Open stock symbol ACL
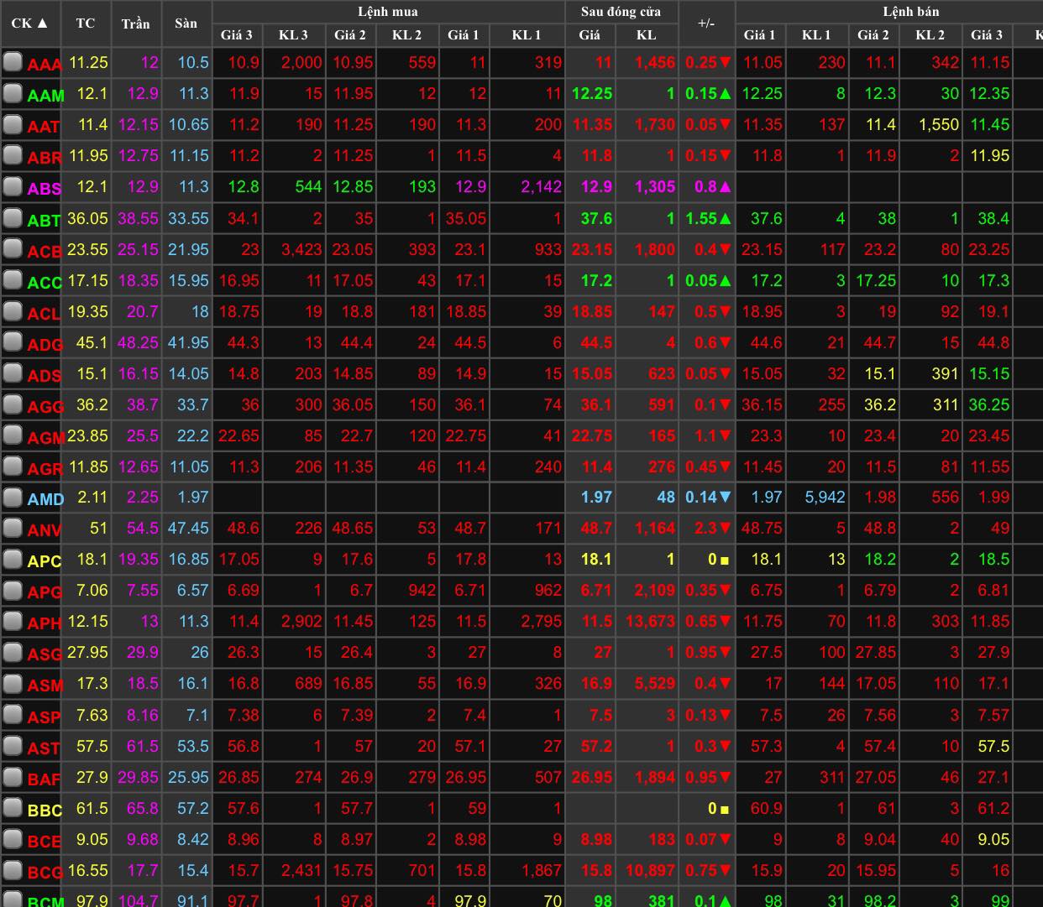 [x=44, y=313]
